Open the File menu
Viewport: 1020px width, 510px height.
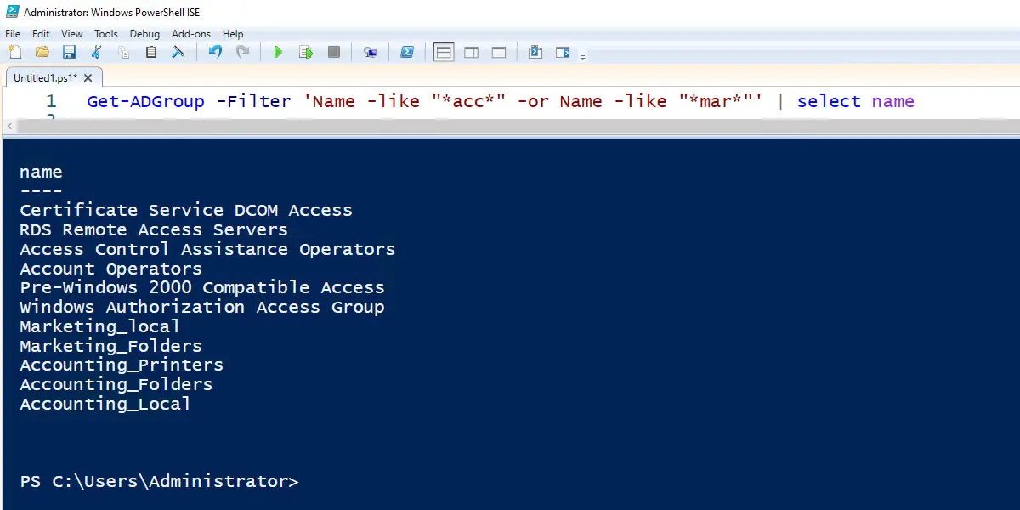click(x=13, y=34)
